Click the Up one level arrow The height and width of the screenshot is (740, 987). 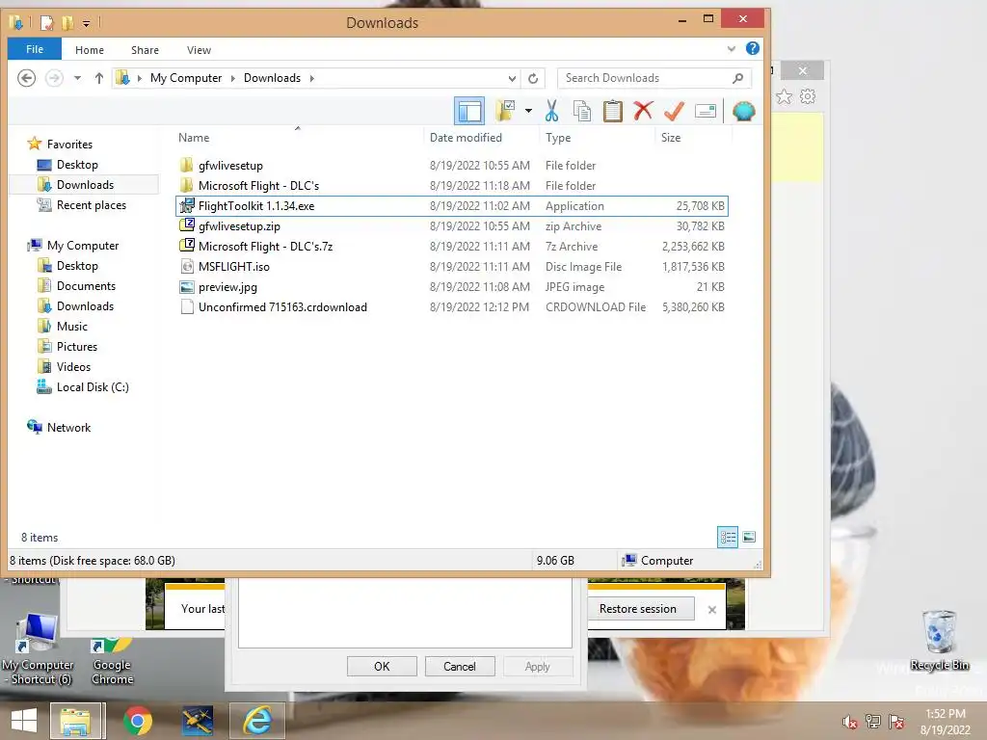coord(99,78)
